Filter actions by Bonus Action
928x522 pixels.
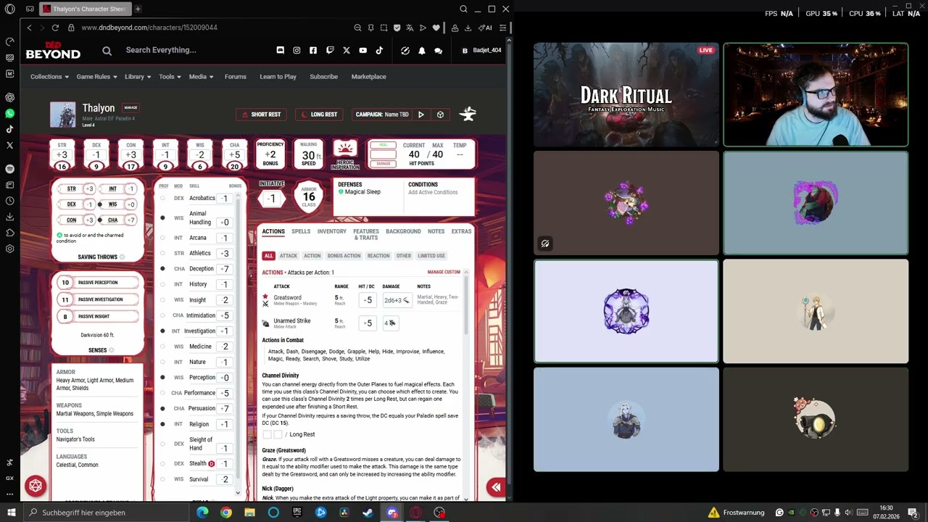344,256
